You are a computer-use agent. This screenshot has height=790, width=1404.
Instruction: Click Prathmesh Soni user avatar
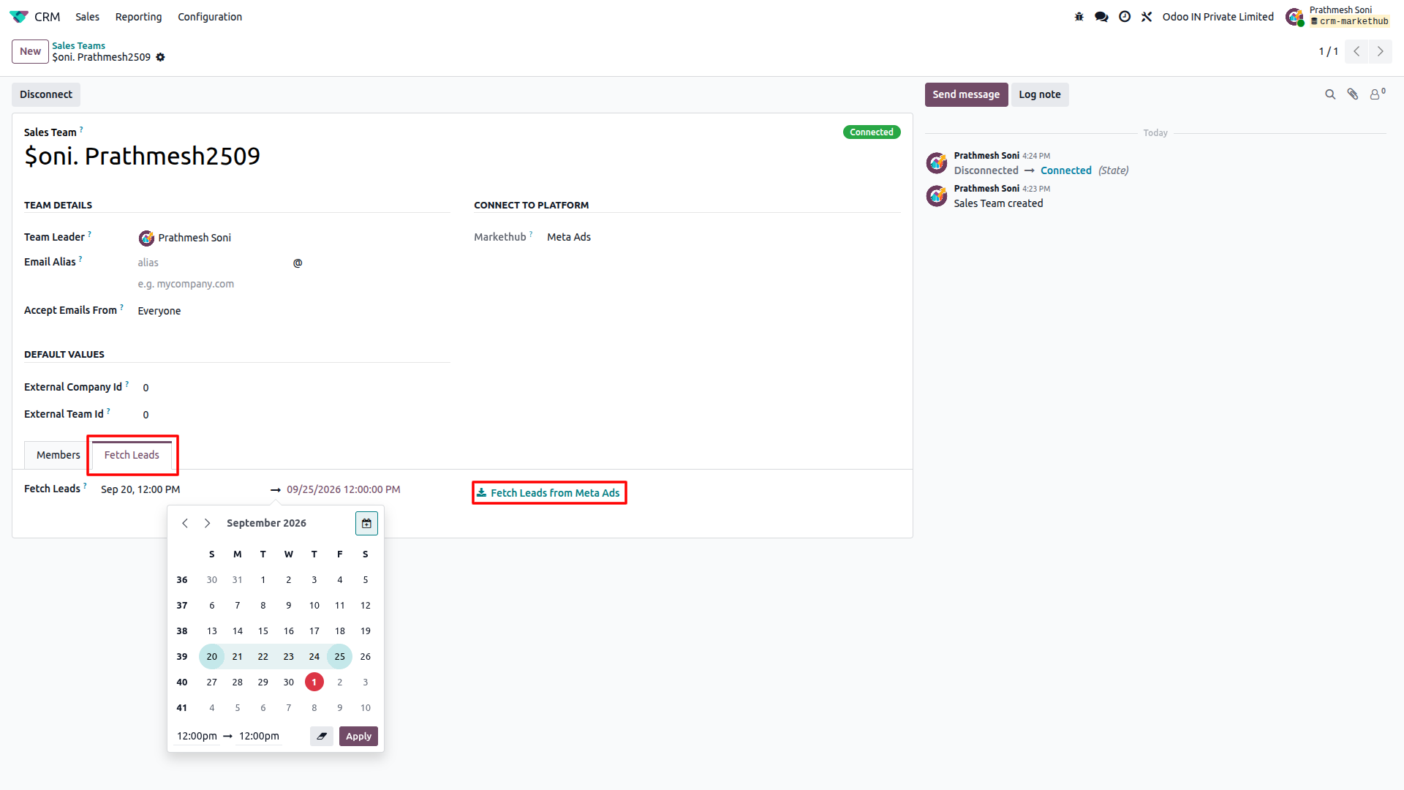[x=1295, y=17]
